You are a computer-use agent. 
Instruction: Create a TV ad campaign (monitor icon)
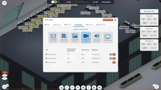coord(108,37)
